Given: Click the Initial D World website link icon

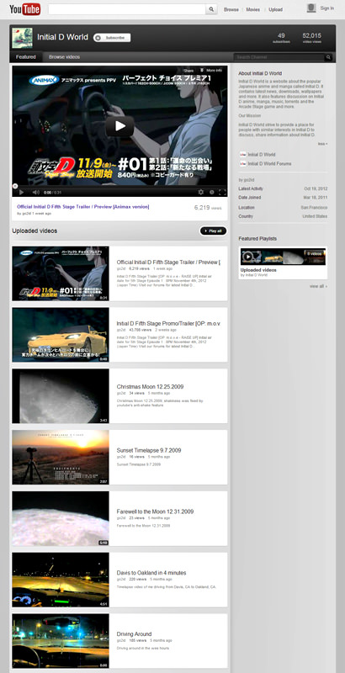Looking at the screenshot, I should (243, 155).
